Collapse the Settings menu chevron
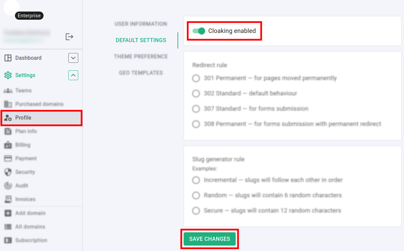 (73, 75)
